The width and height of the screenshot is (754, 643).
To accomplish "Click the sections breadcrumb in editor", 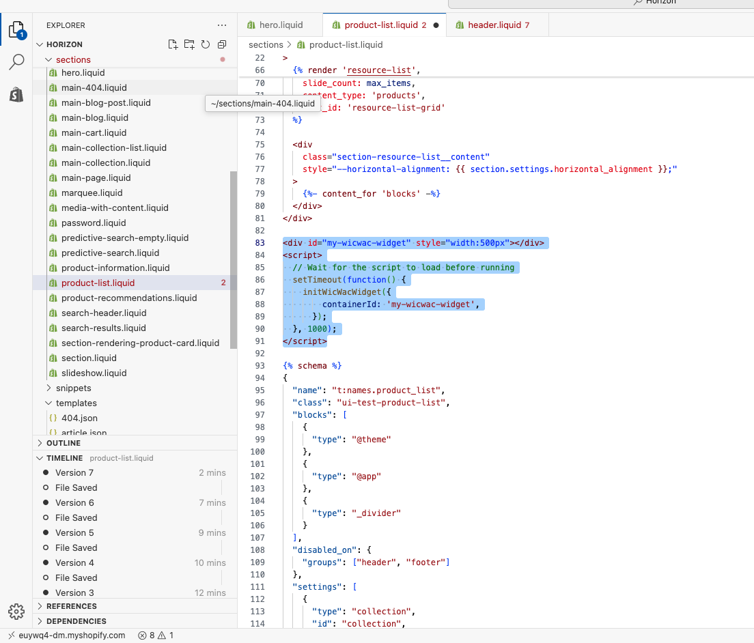I will point(266,44).
